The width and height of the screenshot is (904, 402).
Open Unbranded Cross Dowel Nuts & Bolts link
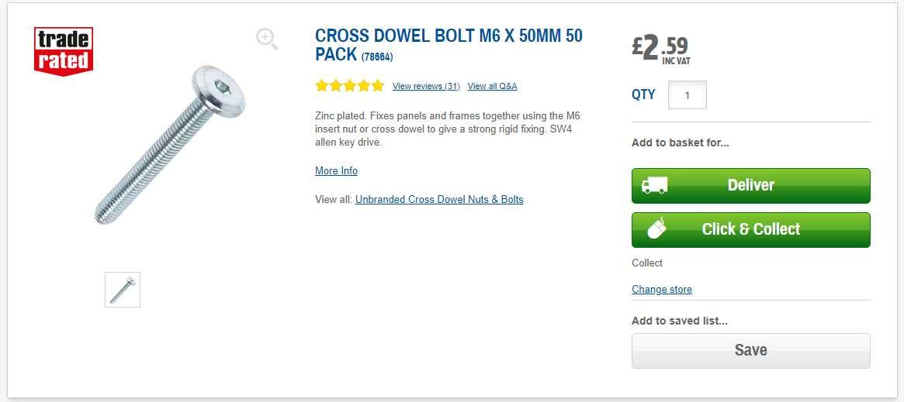439,199
